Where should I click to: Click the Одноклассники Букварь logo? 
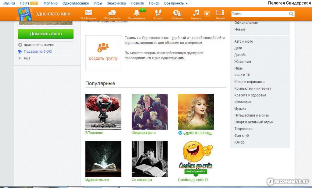pyautogui.click(x=24, y=14)
